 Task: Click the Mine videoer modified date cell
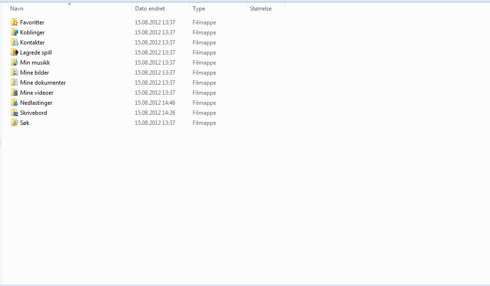[x=155, y=93]
